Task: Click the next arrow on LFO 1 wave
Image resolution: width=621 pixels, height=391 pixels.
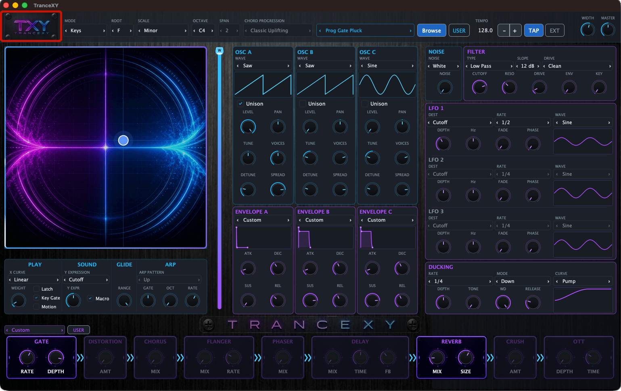Action: pos(609,123)
